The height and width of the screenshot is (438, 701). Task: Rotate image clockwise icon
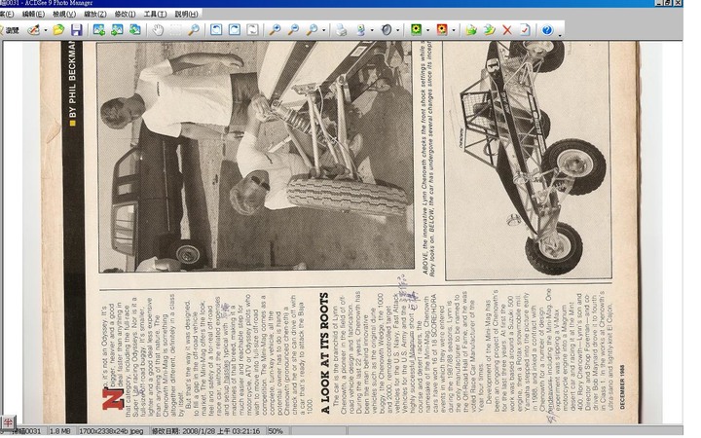pyautogui.click(x=235, y=30)
